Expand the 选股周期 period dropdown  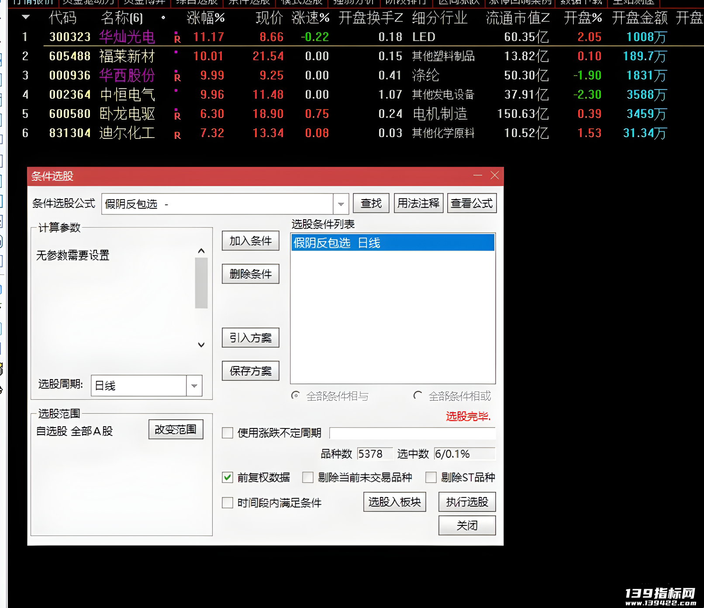tap(194, 386)
